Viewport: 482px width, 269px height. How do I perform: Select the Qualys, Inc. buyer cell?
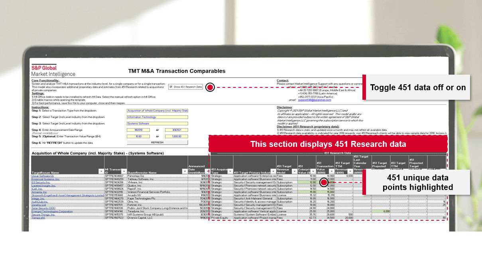157,186
